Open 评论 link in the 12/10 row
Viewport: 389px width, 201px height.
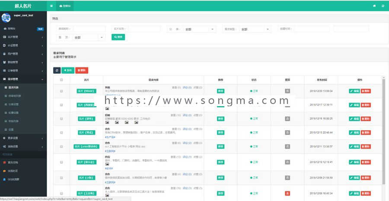click(x=187, y=157)
